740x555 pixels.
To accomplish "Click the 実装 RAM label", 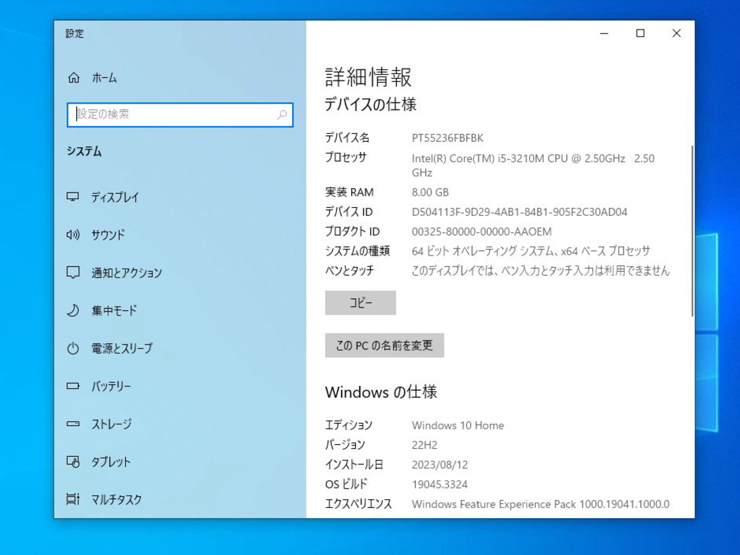I will coord(349,192).
